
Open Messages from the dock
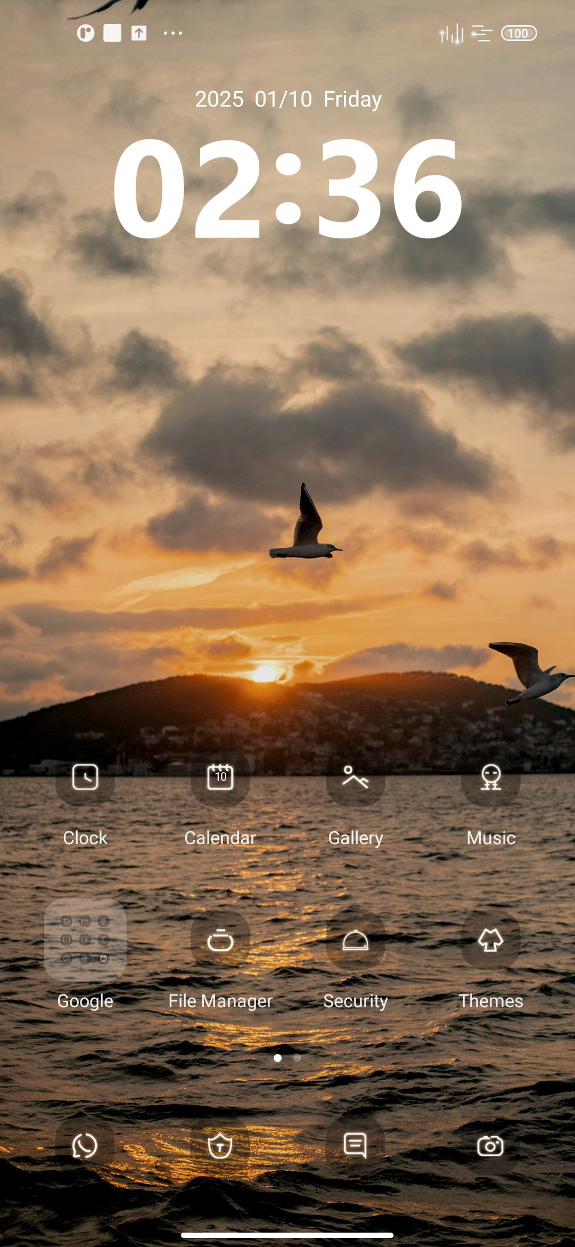[356, 1146]
